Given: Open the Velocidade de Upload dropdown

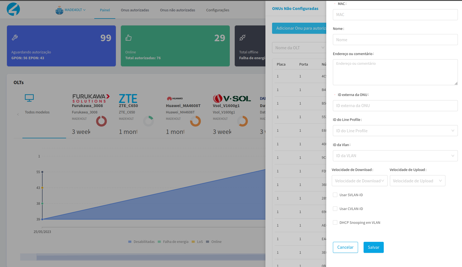Looking at the screenshot, I should click(417, 181).
